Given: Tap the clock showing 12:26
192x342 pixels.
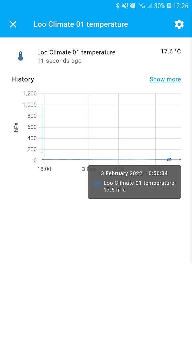Looking at the screenshot, I should (181, 6).
